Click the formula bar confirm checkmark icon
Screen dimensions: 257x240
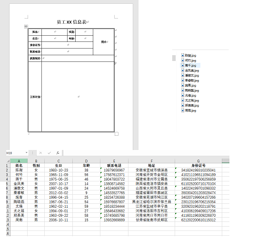click(x=49, y=153)
